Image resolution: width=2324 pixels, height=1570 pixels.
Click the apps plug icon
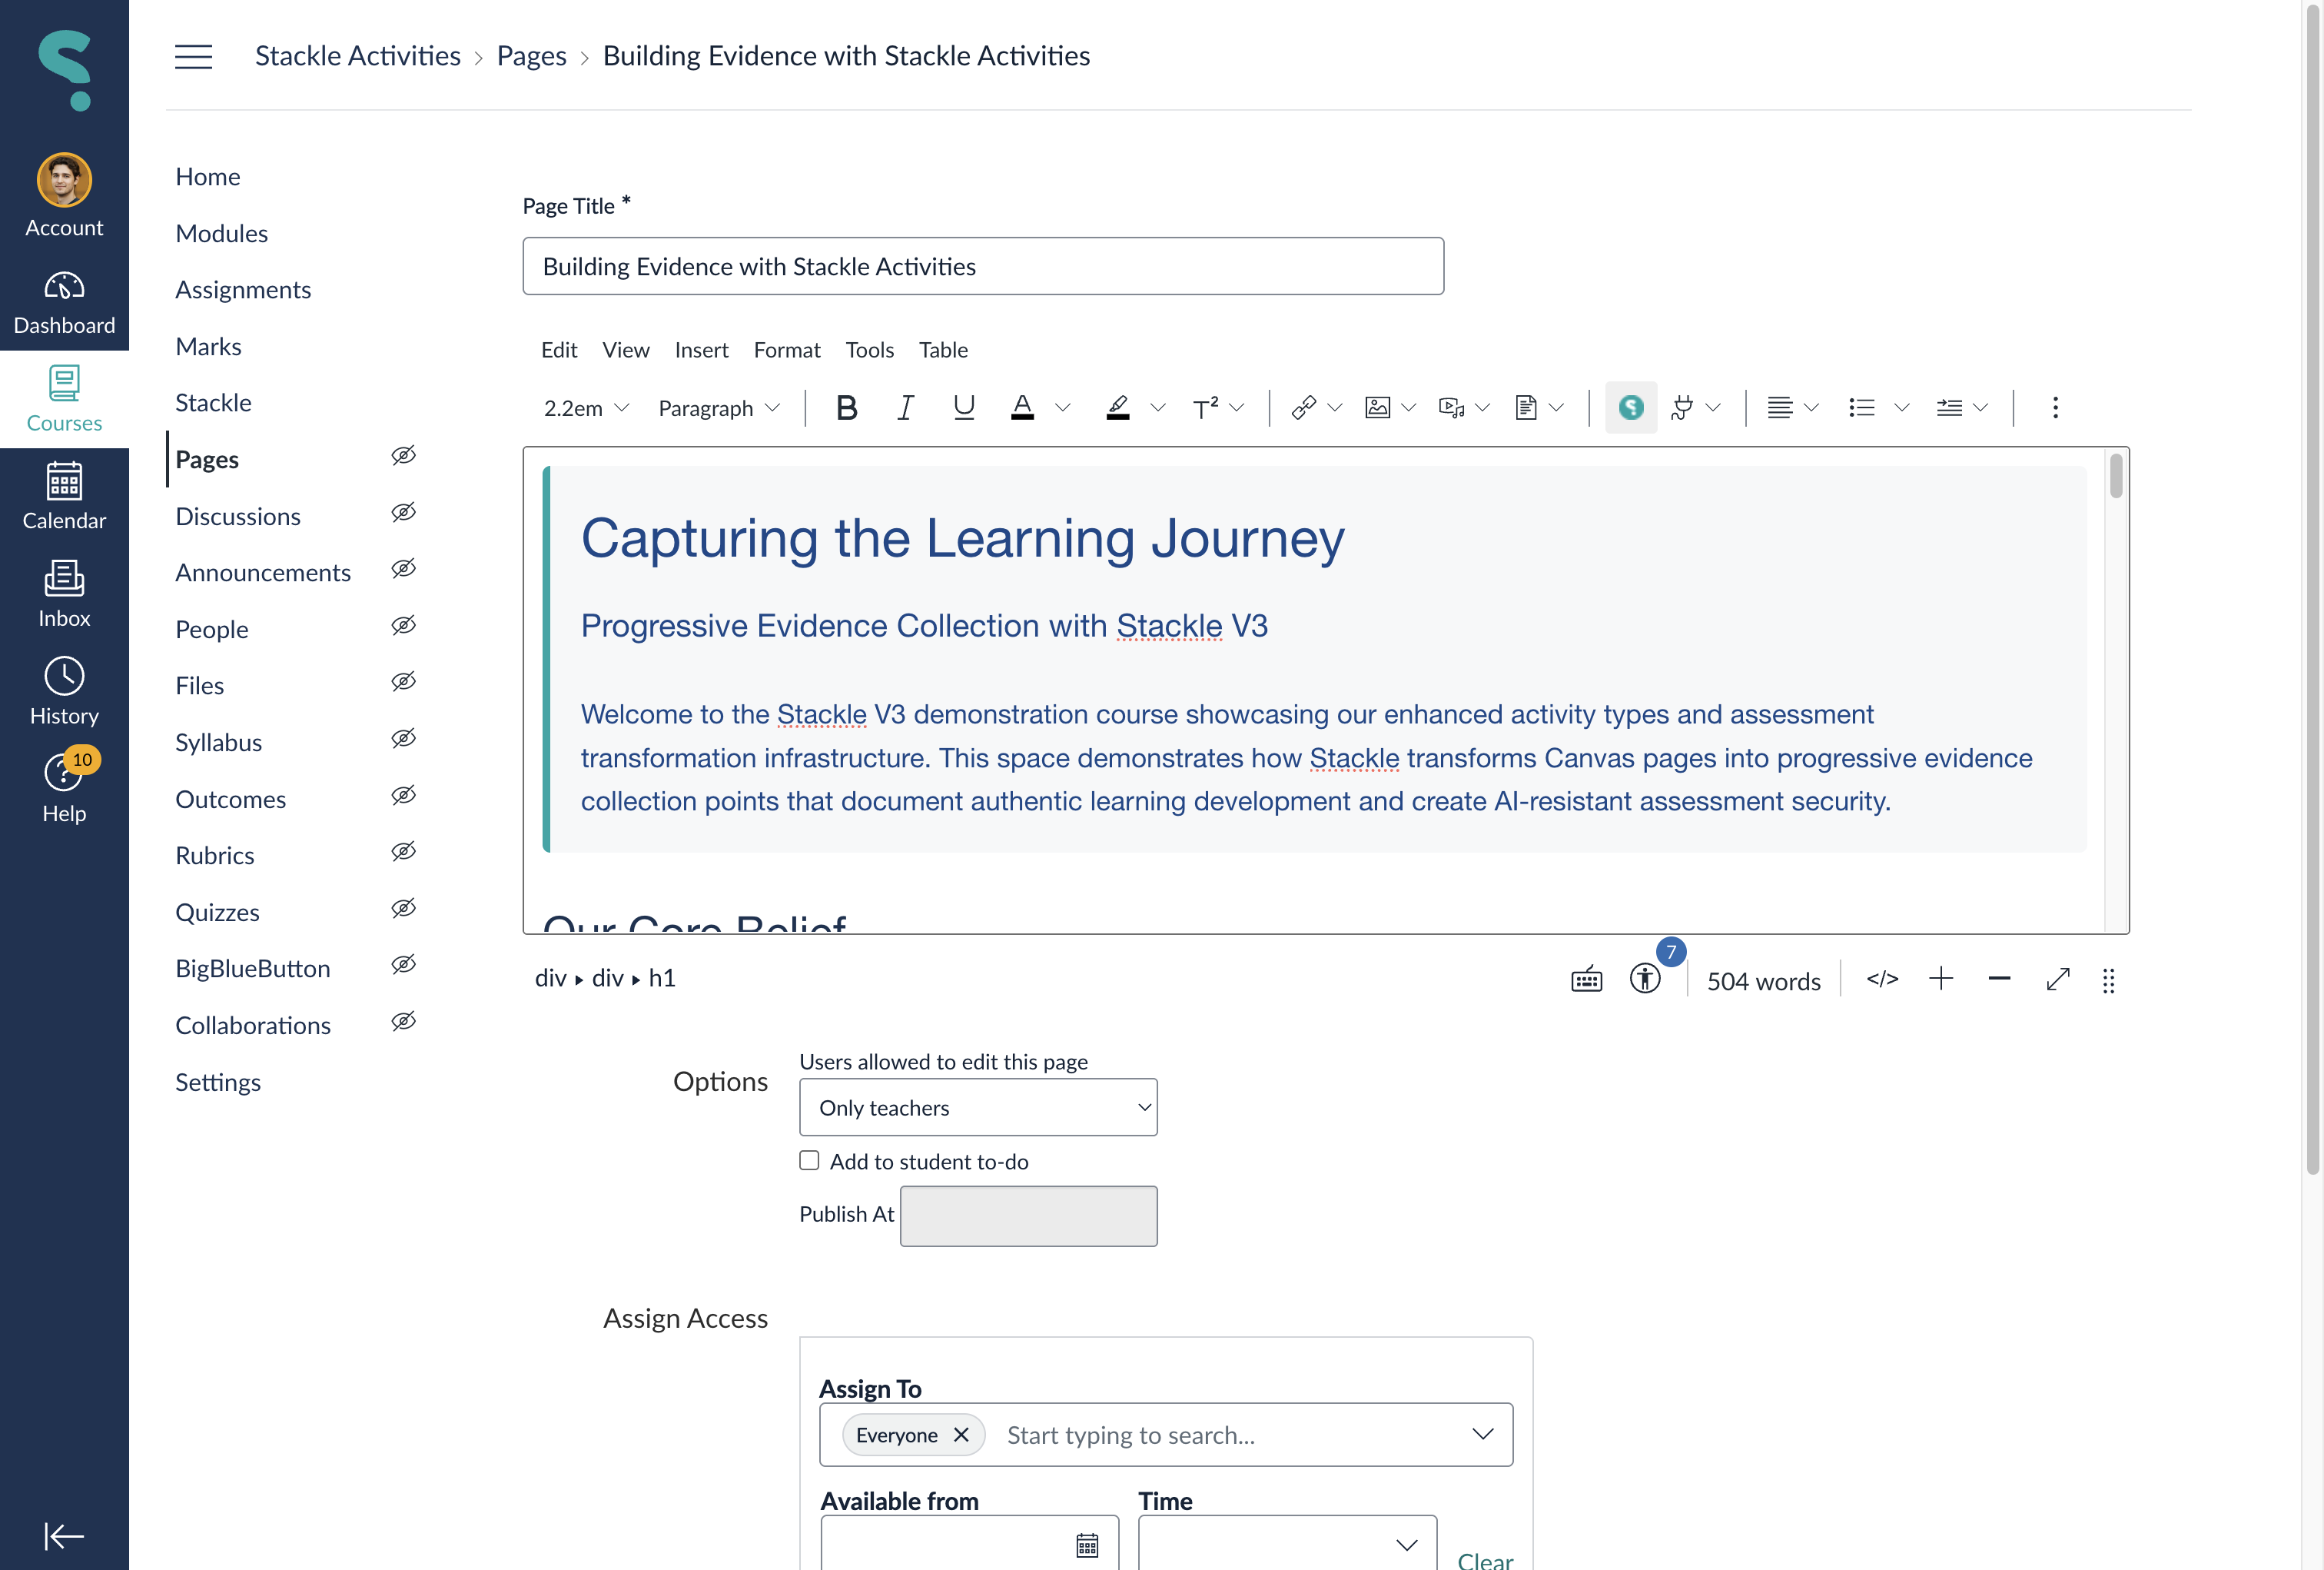(x=1682, y=408)
